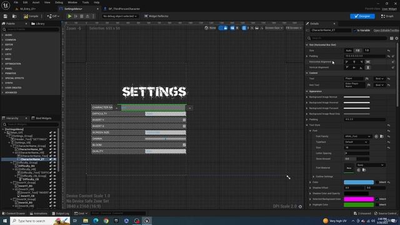Open the Diff dropdown in toolbar
400x225 pixels.
(53, 16)
